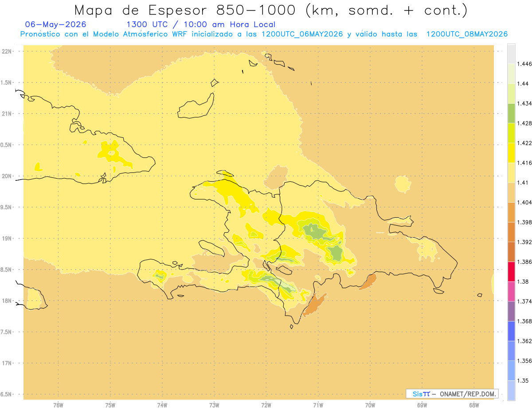Click the orange 1.398-1.404 legend swatch
Viewport: 532px width, 411px height.
(x=511, y=212)
